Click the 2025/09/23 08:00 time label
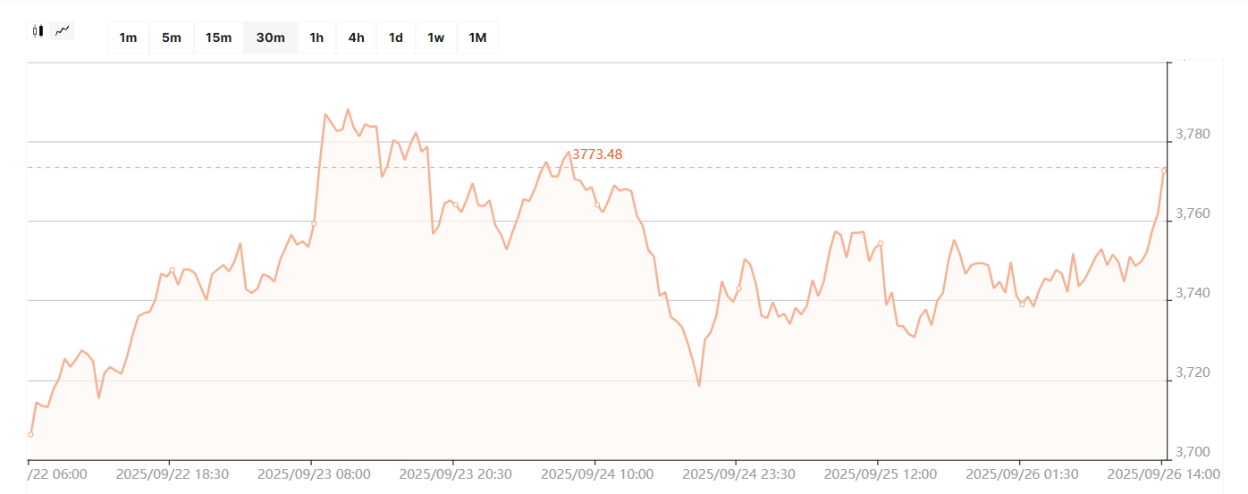 (x=314, y=474)
